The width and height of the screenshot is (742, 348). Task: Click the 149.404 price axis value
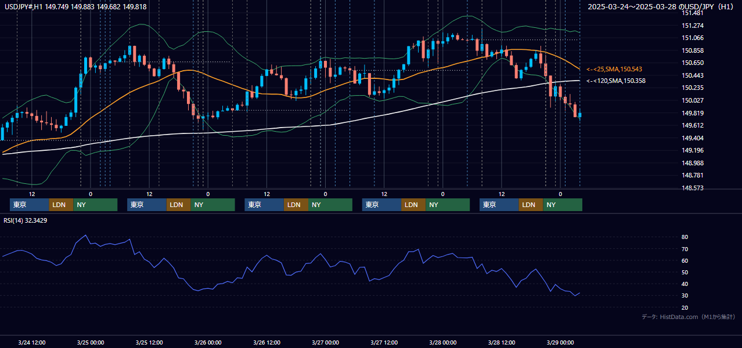(x=693, y=138)
